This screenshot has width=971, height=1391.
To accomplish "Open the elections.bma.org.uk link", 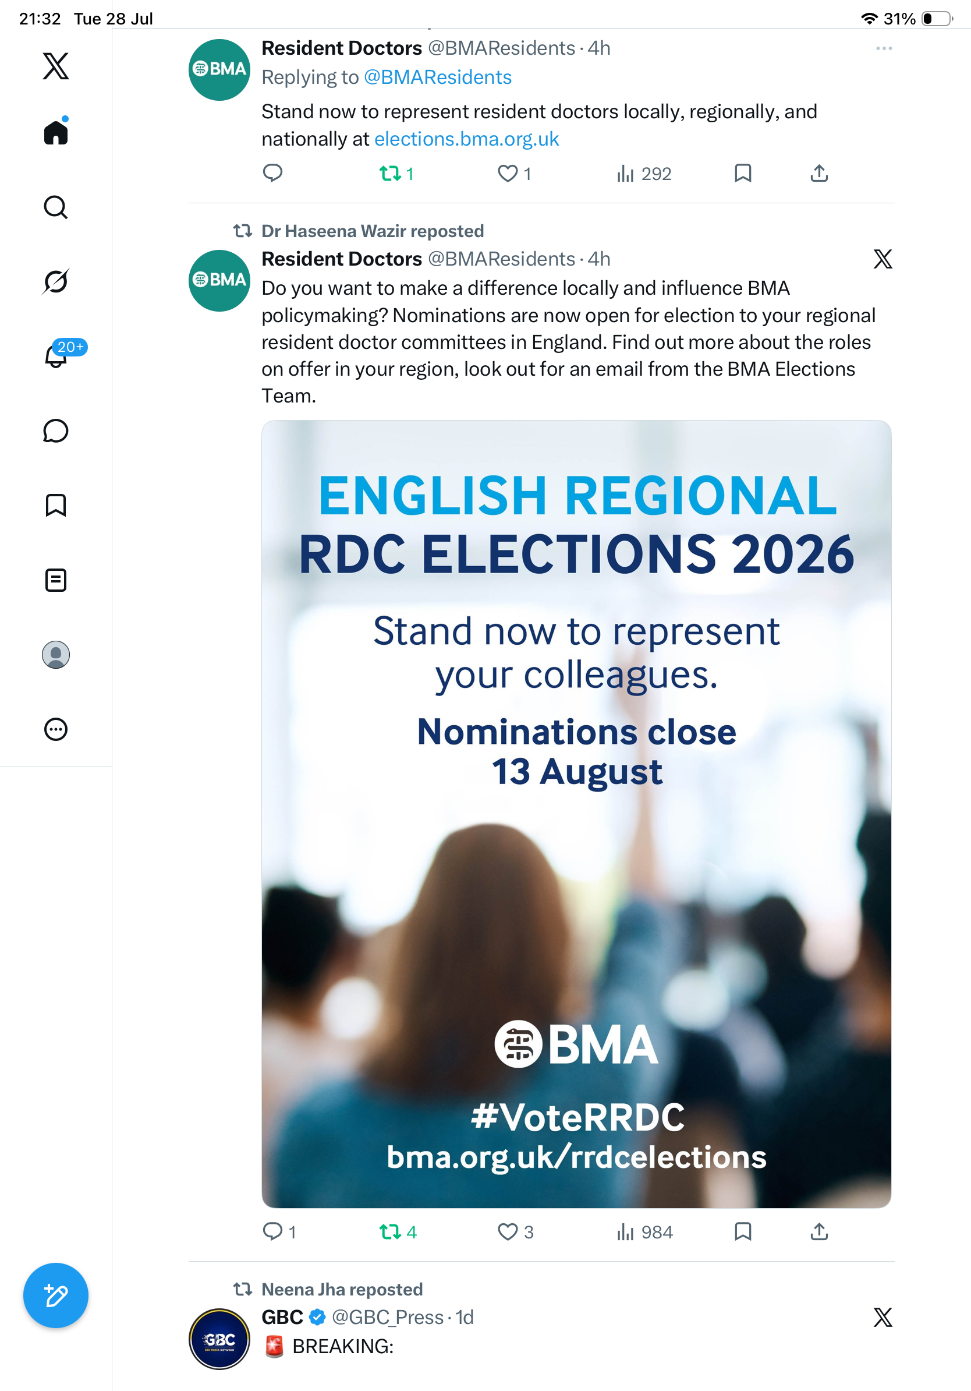I will 466,139.
